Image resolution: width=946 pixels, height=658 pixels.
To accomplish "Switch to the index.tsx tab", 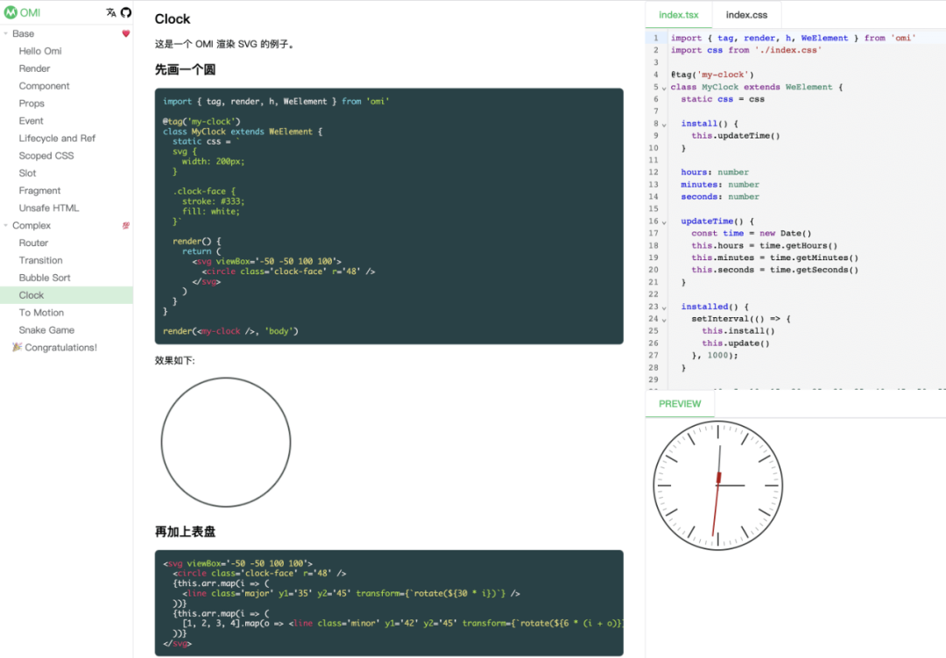I will click(679, 15).
